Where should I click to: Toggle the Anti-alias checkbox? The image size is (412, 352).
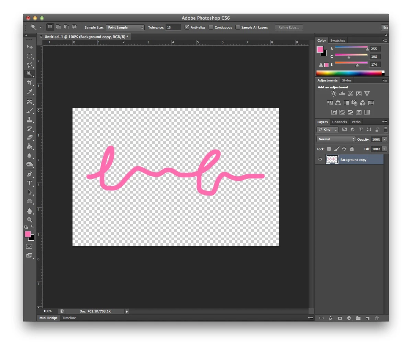point(187,27)
